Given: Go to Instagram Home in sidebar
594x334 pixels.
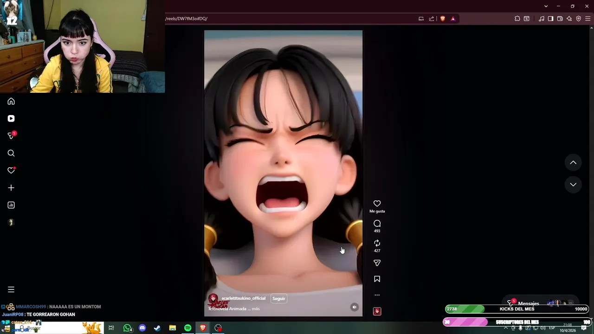Looking at the screenshot, I should 11,101.
